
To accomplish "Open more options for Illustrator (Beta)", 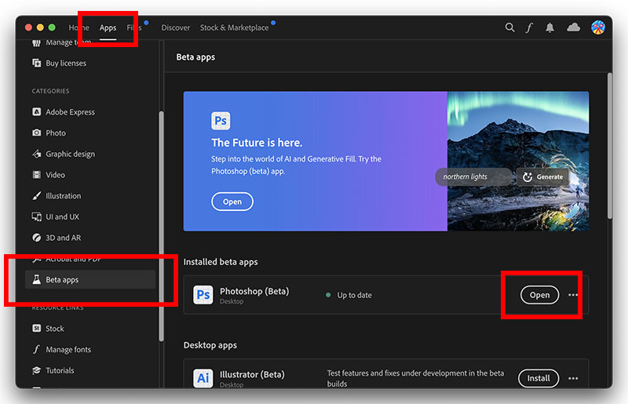I will click(573, 378).
